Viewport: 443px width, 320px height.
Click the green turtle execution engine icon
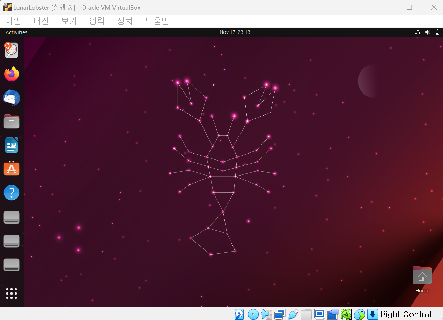click(346, 314)
